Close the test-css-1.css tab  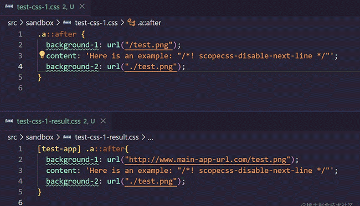[82, 7]
